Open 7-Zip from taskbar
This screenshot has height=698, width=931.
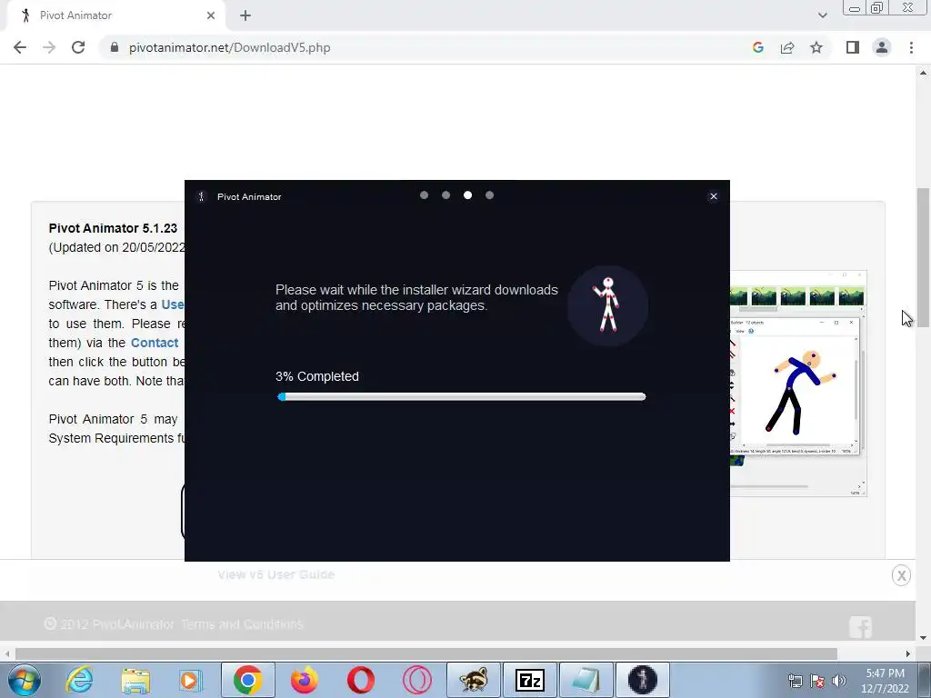tap(530, 680)
